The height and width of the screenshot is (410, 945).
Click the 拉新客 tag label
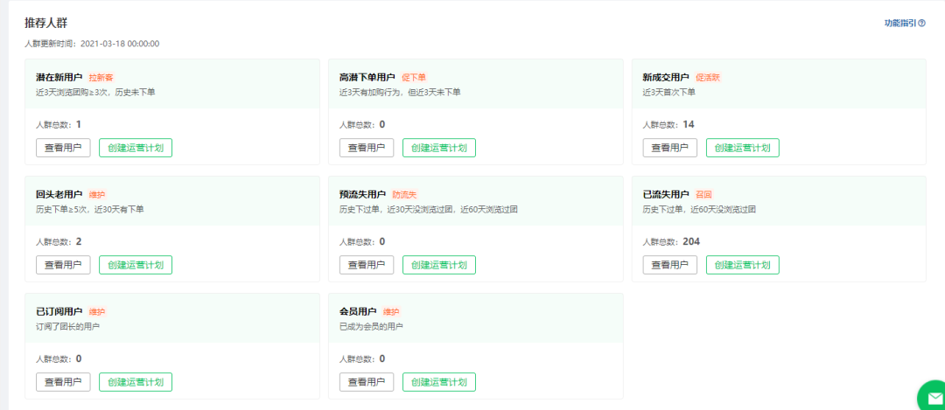click(101, 78)
